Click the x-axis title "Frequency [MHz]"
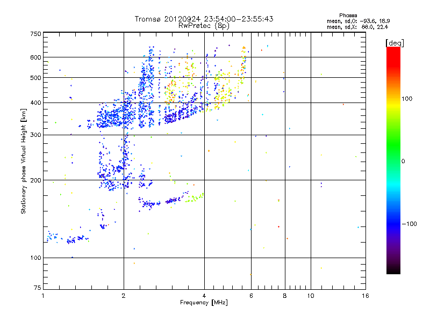 click(x=204, y=303)
